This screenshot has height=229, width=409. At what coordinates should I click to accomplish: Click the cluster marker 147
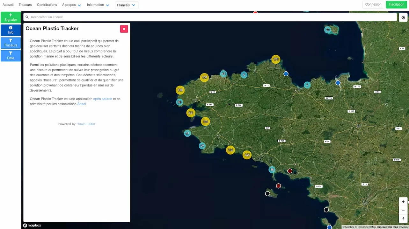[204, 78]
